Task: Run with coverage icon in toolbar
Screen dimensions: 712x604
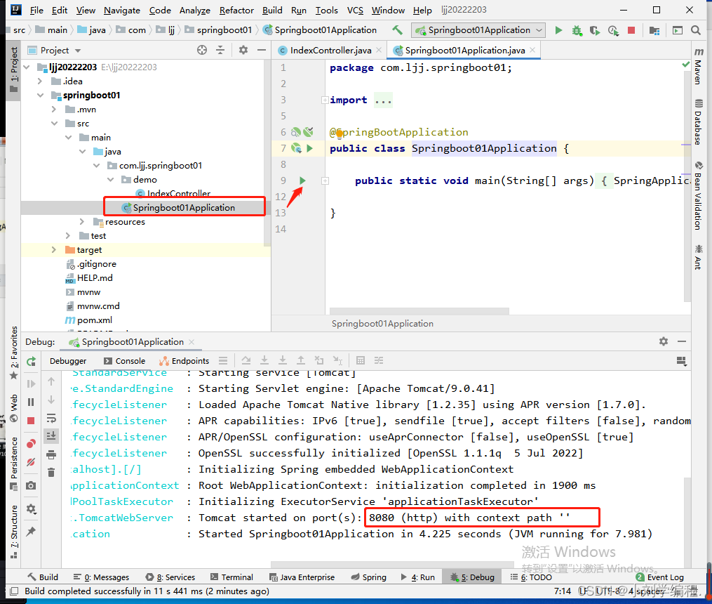Action: [595, 30]
